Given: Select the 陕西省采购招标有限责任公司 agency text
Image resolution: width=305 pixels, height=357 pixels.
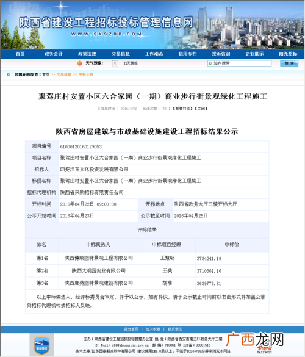Looking at the screenshot, I should pyautogui.click(x=91, y=193).
